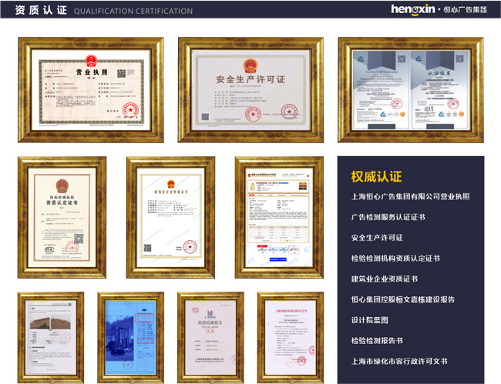Open the 安全生产许可证 framed certificate
The width and height of the screenshot is (501, 384).
tap(250, 90)
